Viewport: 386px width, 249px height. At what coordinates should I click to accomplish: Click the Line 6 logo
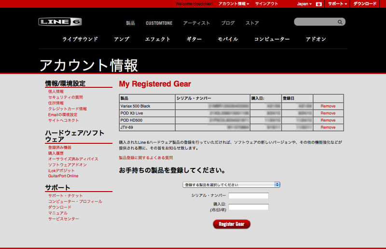point(60,22)
